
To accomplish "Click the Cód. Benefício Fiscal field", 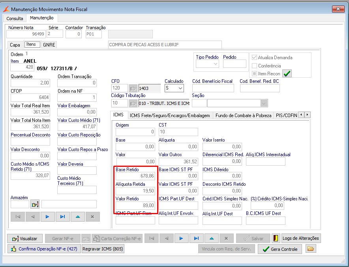I will pos(213,88).
